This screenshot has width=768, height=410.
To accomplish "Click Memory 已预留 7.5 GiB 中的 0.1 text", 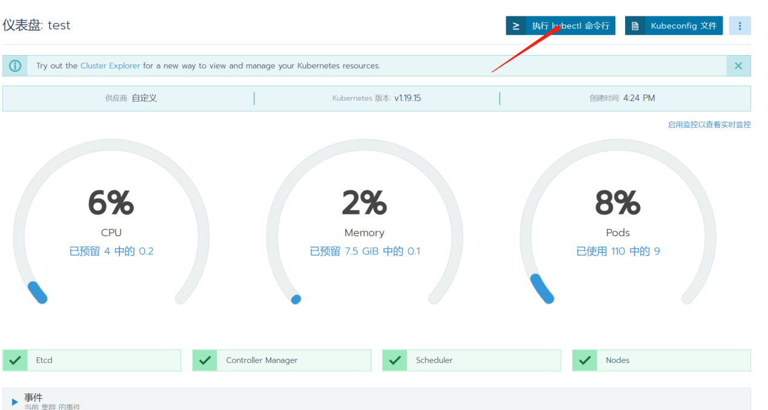I will 365,251.
